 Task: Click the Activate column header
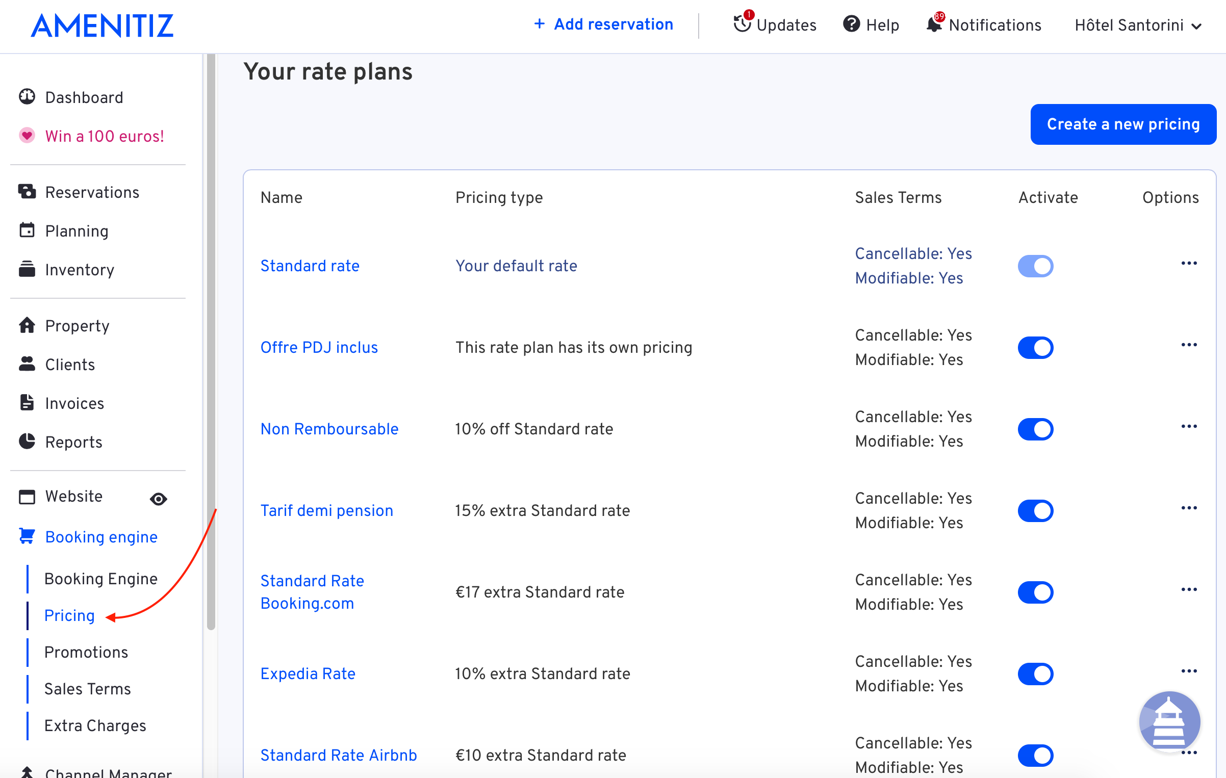click(1048, 197)
